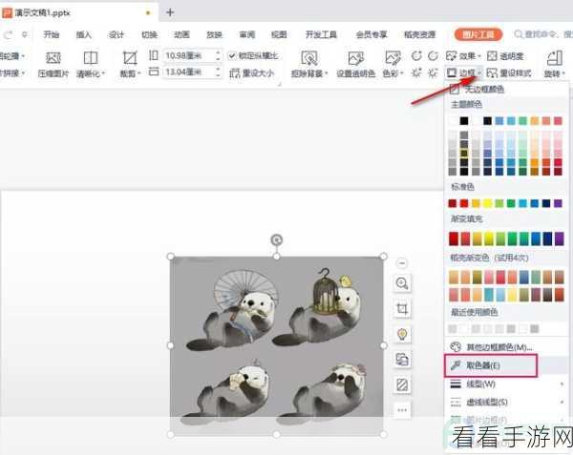Screen dimensions: 573x455
Task: Click the rotation handle above the selected picture
Action: pos(277,239)
